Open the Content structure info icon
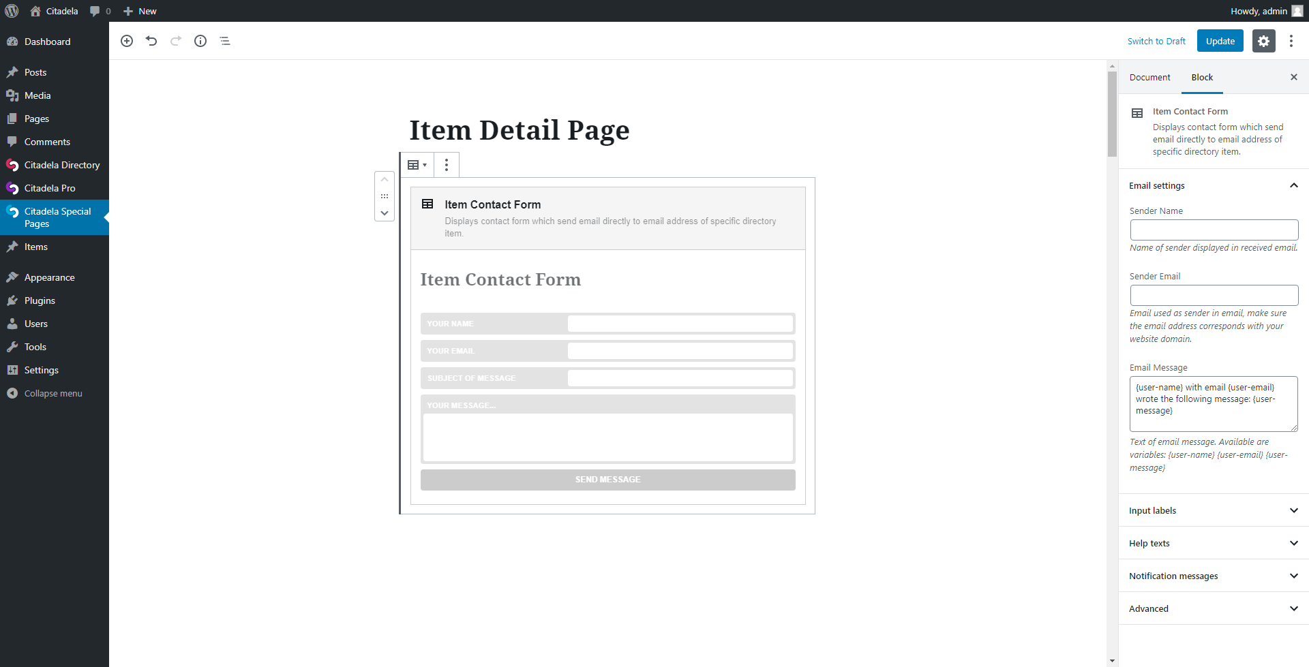 (x=200, y=41)
